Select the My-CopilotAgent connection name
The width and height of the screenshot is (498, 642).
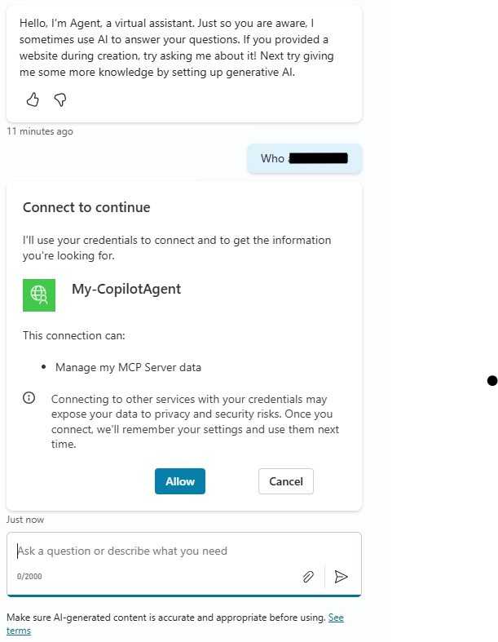(126, 289)
